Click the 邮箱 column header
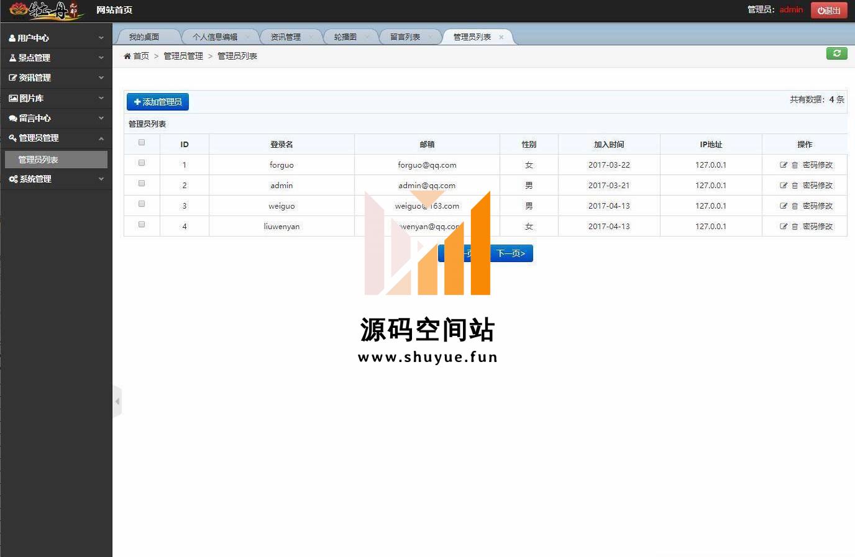The height and width of the screenshot is (557, 855). (427, 145)
